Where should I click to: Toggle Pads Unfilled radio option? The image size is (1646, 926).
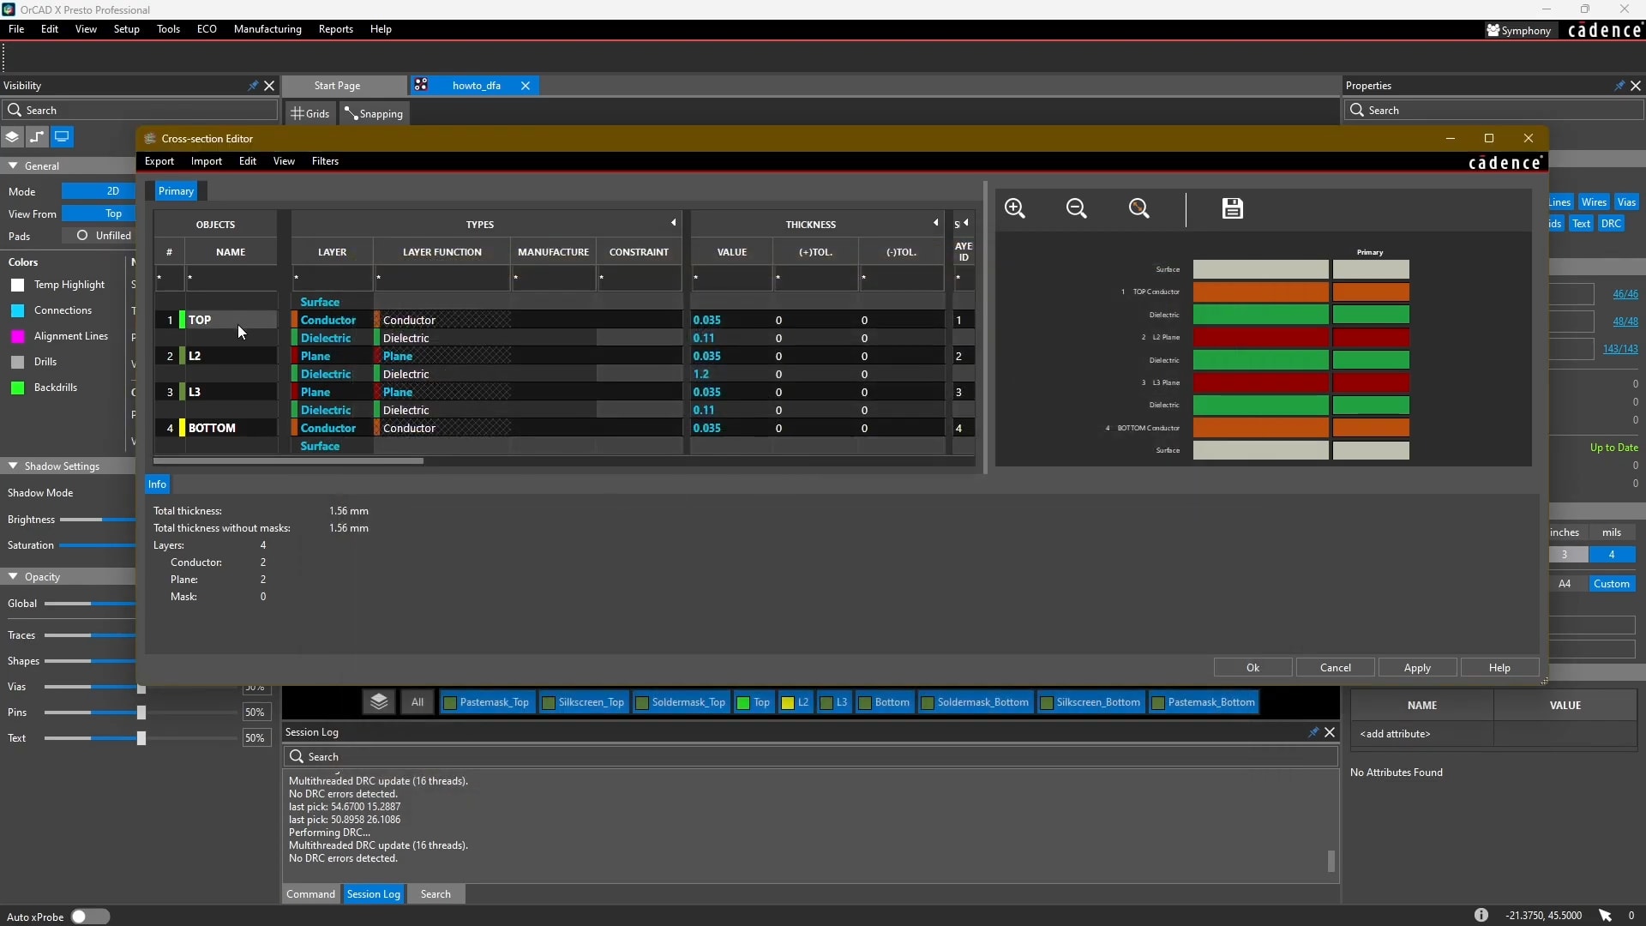82,236
